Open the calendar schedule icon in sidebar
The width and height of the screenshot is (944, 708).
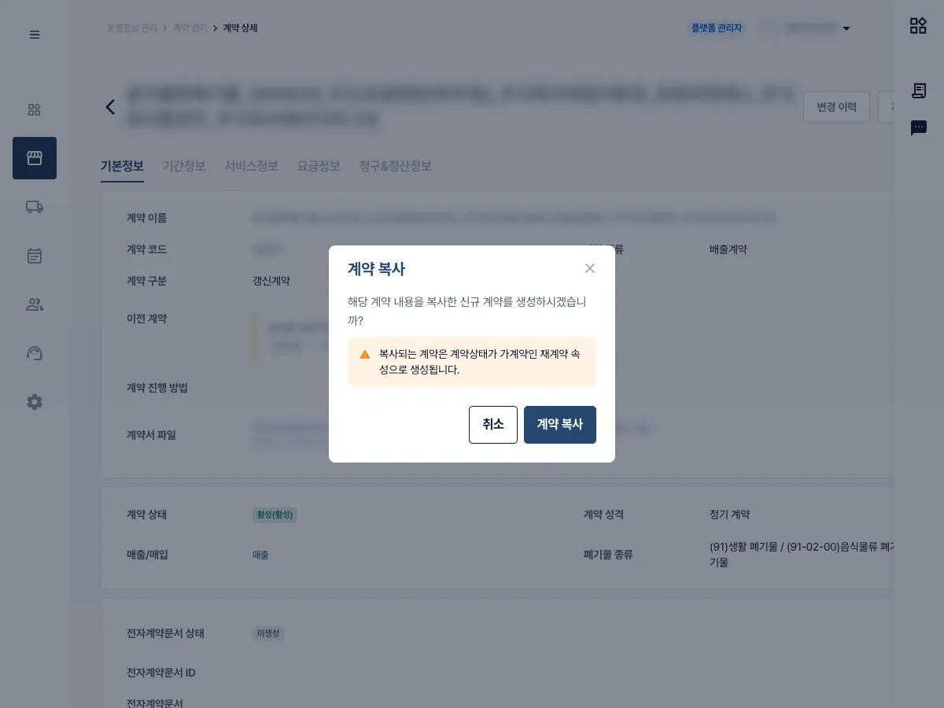point(35,256)
